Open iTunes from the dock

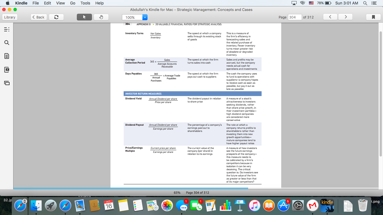pos(255,206)
